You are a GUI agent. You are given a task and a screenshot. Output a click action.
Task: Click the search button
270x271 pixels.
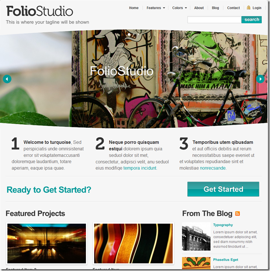252,20
